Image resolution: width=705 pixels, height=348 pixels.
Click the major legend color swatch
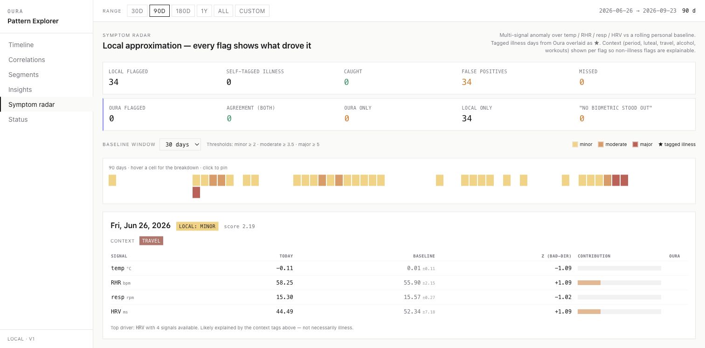tap(635, 145)
